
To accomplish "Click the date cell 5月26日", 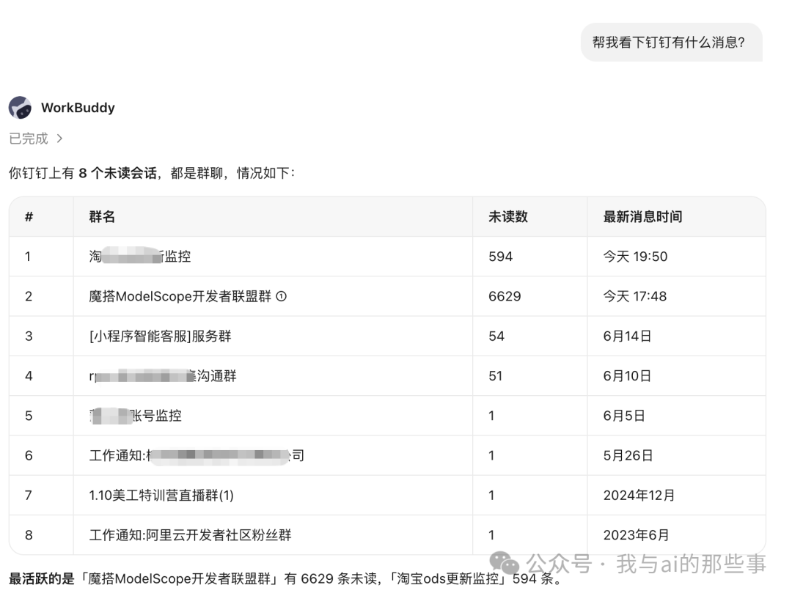I will pos(628,455).
